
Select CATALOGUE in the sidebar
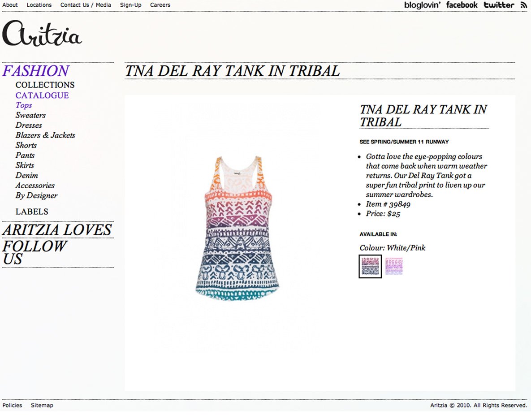tap(42, 95)
